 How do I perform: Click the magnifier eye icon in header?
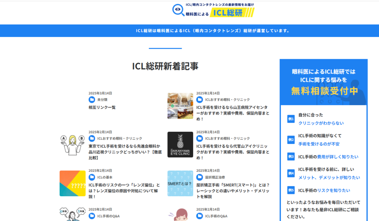point(178,10)
